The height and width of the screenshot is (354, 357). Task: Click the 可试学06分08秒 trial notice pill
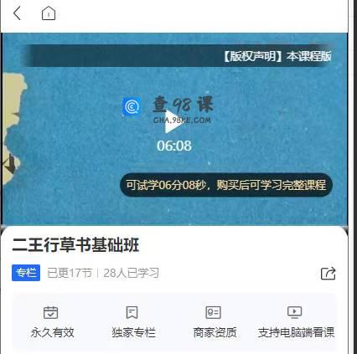pos(226,185)
